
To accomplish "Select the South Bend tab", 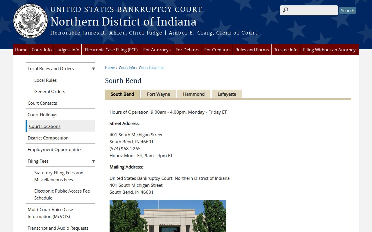I will tap(122, 94).
